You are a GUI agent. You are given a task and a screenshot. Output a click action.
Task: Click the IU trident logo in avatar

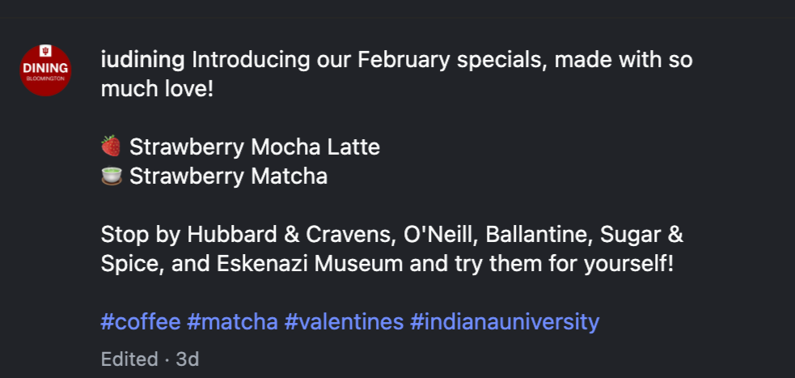pos(45,52)
